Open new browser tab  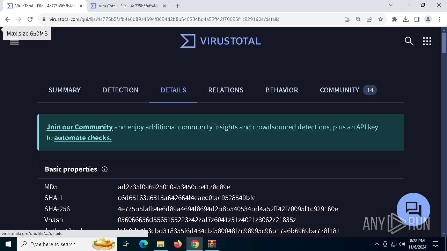178,6
